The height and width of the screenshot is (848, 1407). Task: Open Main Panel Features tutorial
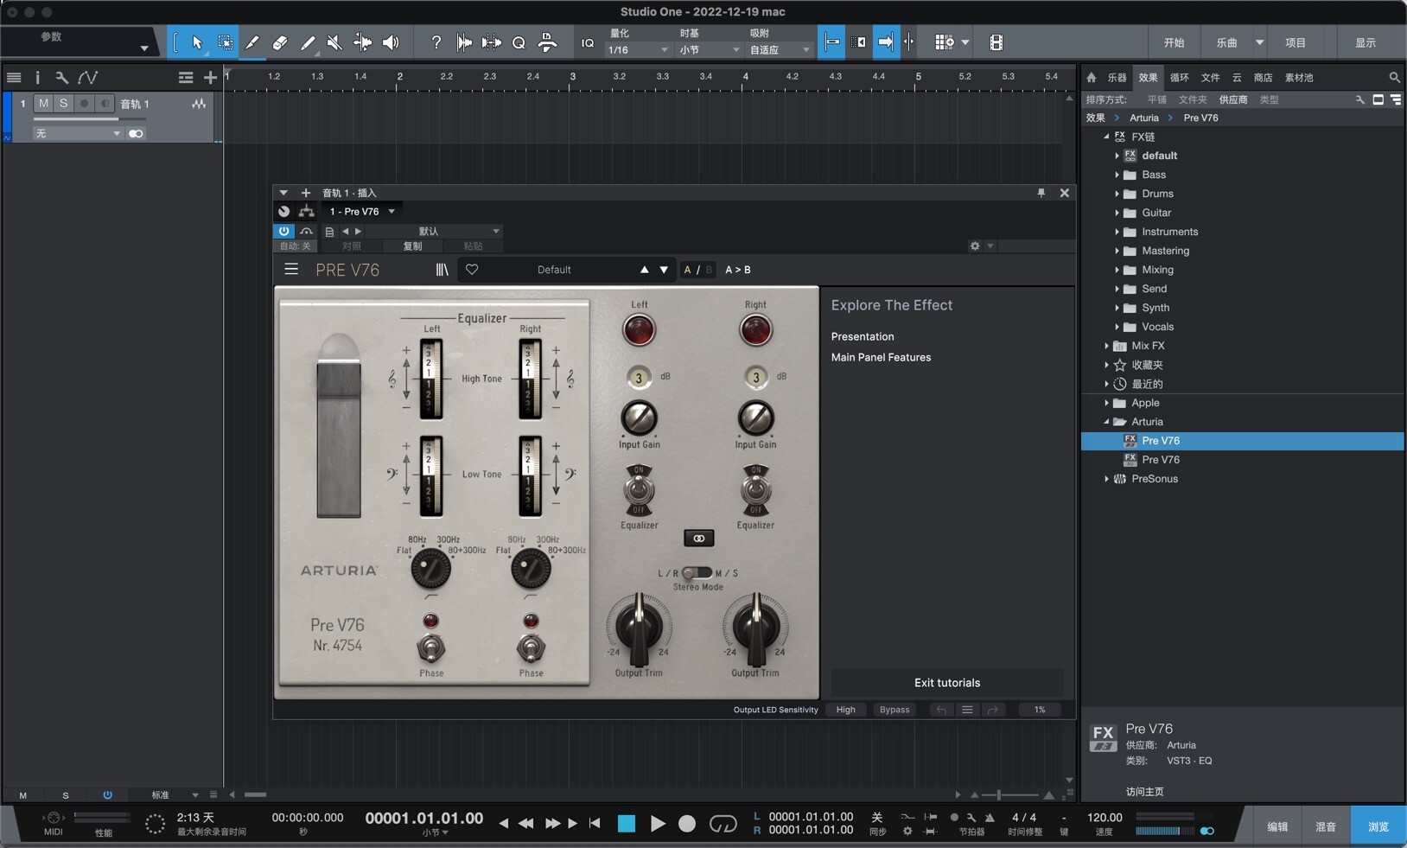[x=881, y=357]
